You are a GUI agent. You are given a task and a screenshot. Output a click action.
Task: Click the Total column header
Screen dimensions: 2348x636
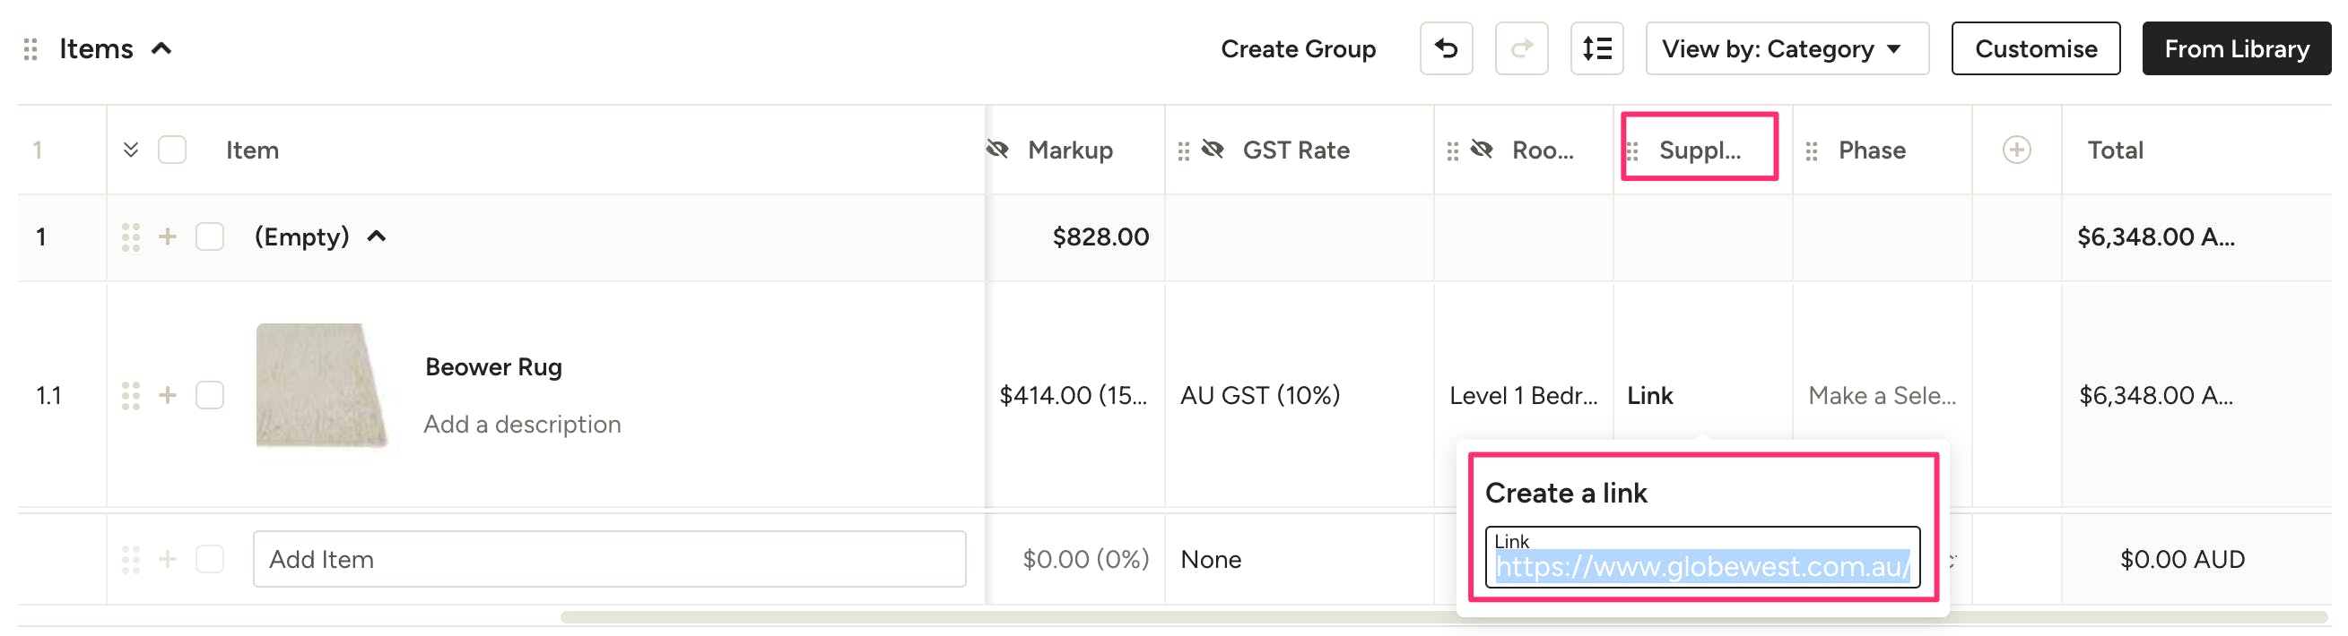pyautogui.click(x=2114, y=150)
